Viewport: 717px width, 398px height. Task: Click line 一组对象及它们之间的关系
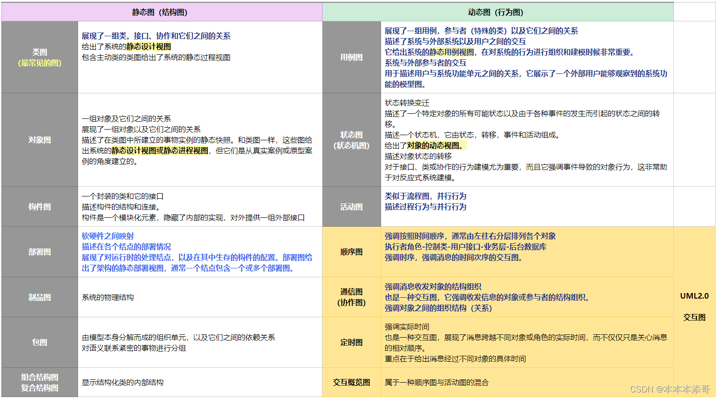pyautogui.click(x=126, y=118)
